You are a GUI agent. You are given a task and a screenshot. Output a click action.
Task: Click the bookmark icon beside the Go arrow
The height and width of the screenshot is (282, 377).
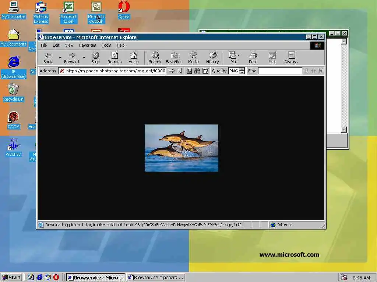180,71
